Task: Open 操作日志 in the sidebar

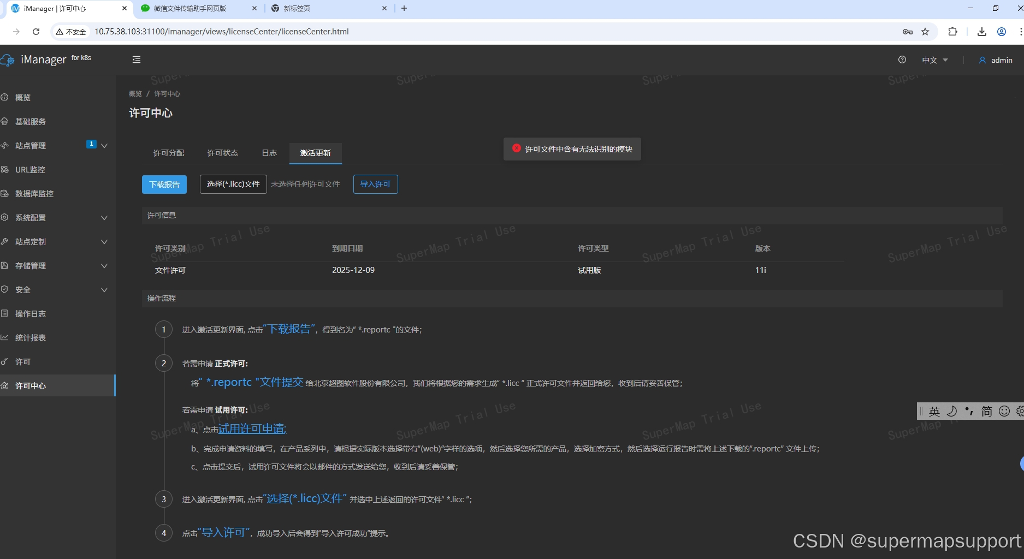Action: tap(31, 314)
